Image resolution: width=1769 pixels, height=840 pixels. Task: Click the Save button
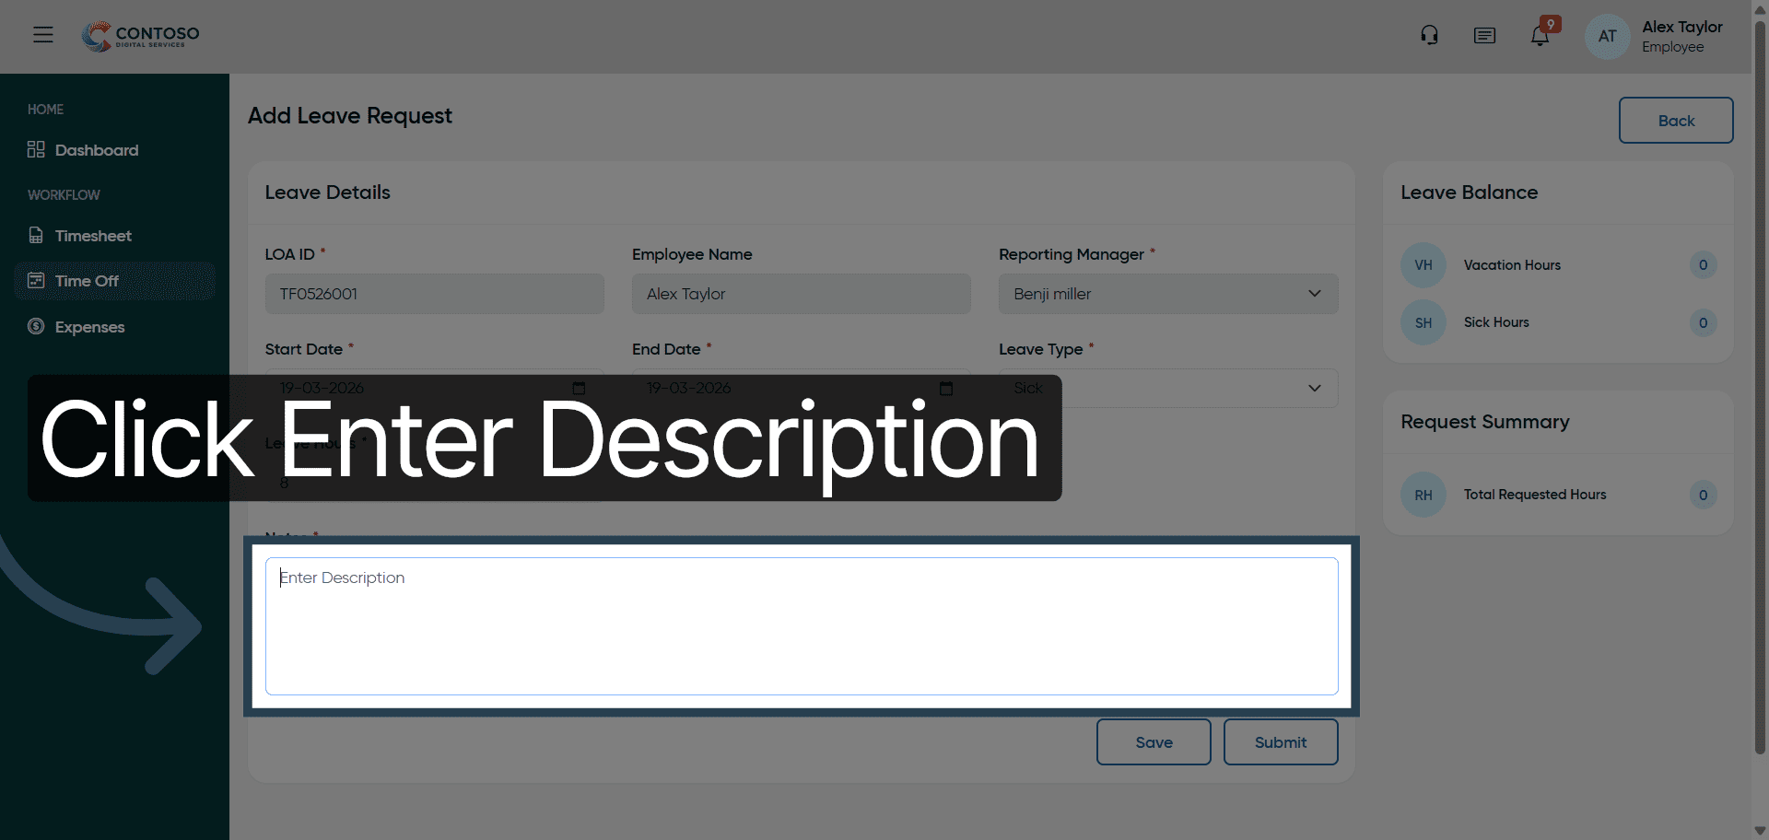coord(1154,742)
